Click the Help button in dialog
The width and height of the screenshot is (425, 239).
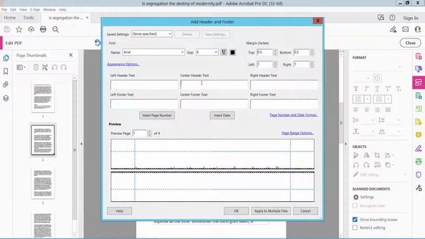pyautogui.click(x=120, y=211)
